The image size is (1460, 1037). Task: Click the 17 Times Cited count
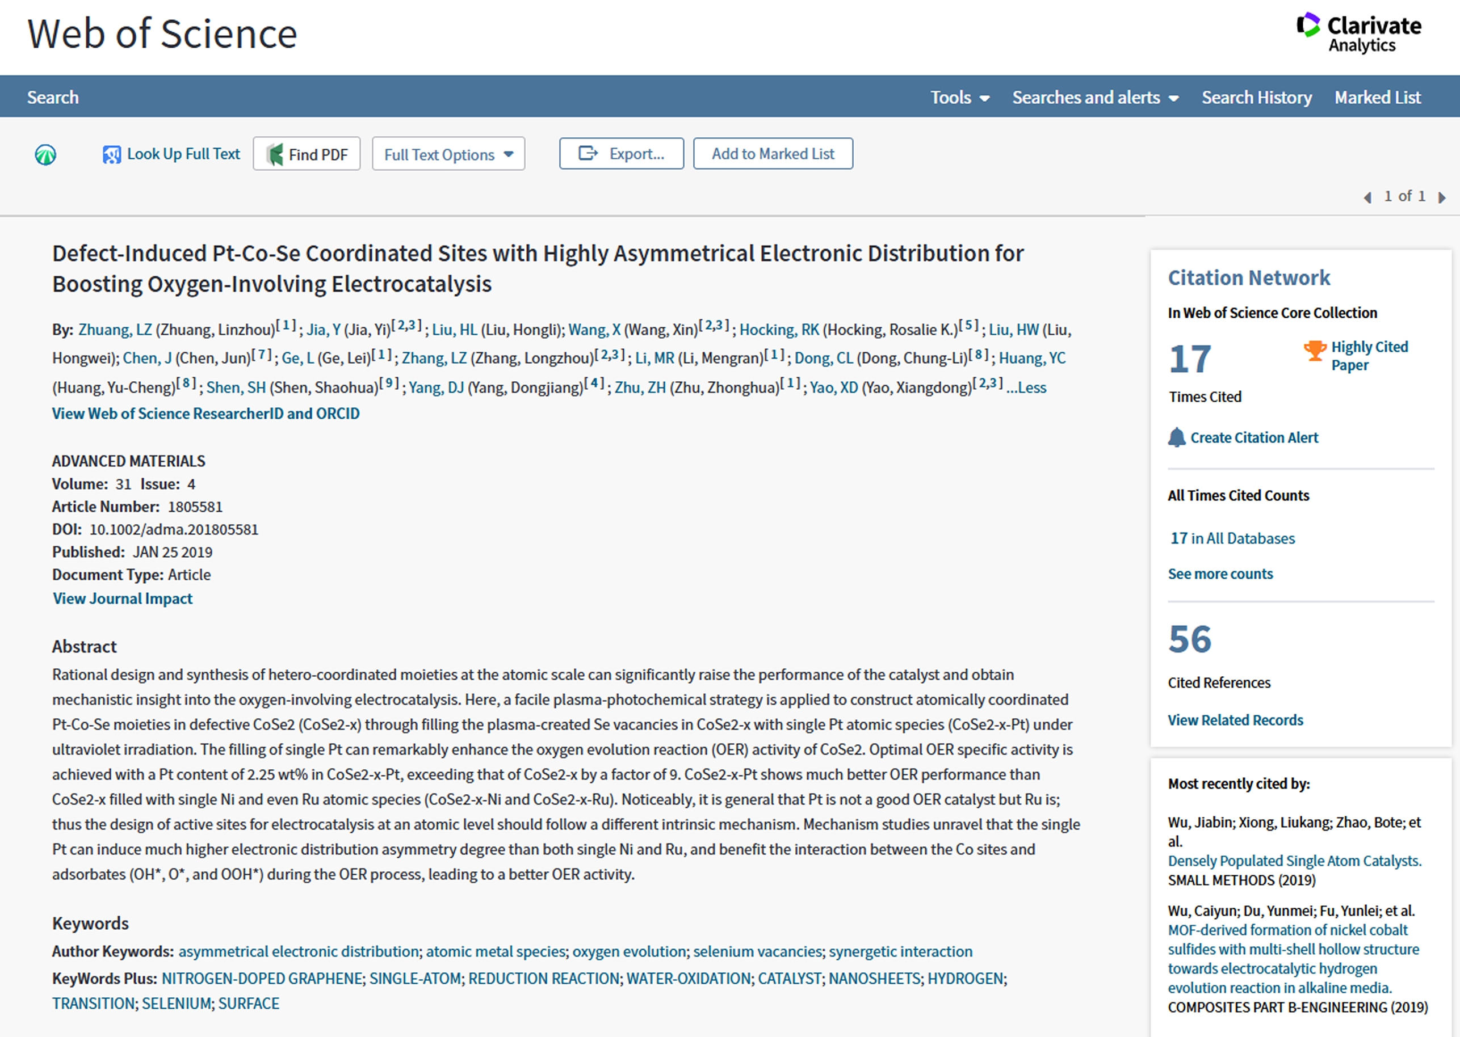pos(1190,359)
